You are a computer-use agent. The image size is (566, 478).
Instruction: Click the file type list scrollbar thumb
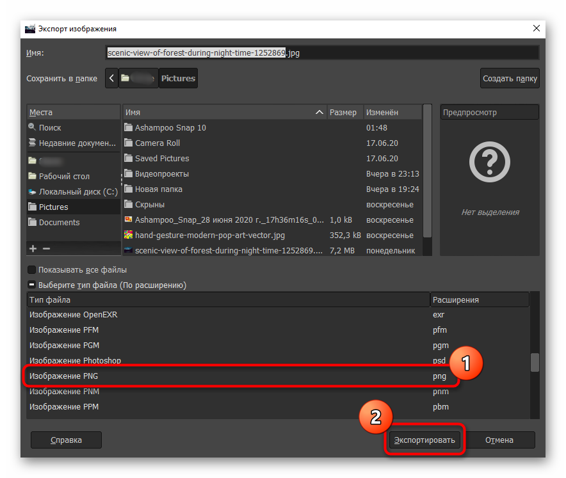point(535,362)
